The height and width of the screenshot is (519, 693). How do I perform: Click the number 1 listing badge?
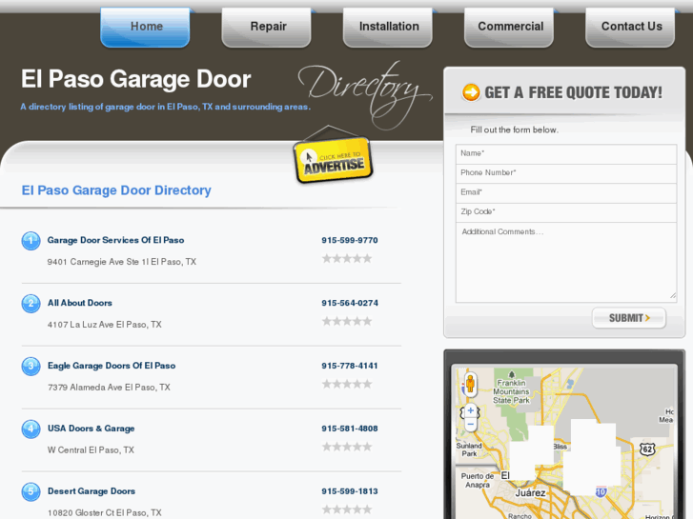pyautogui.click(x=31, y=241)
